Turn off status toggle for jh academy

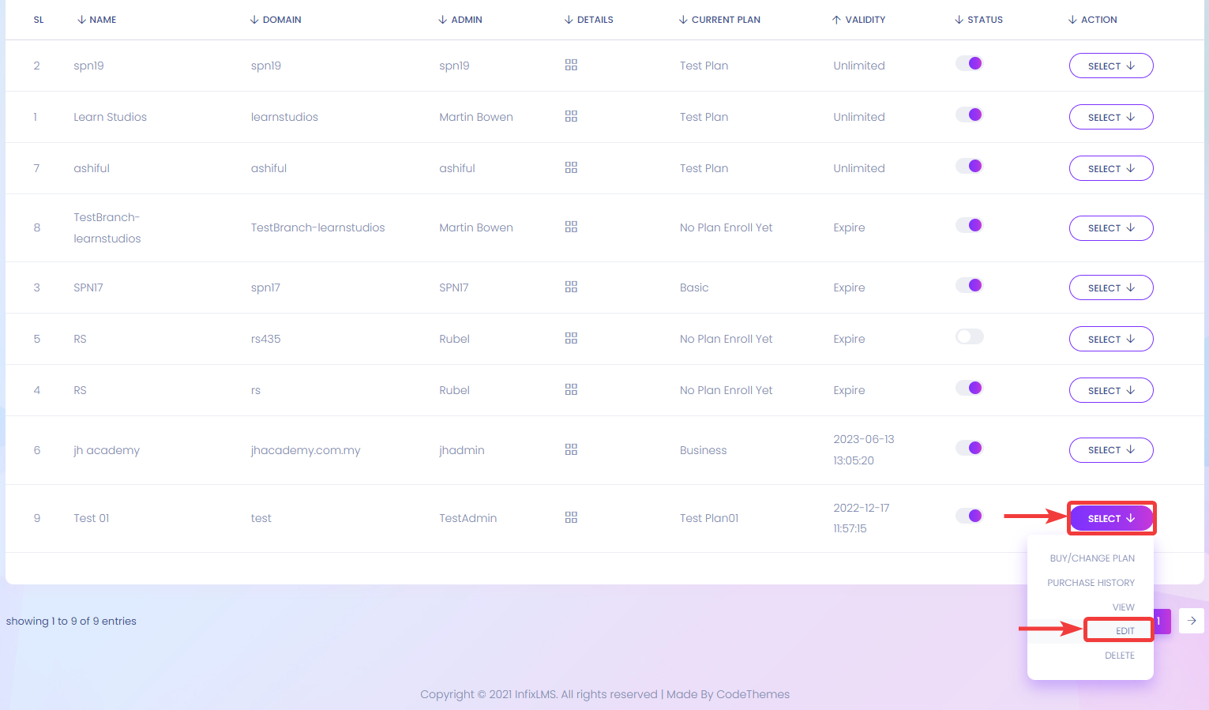pyautogui.click(x=969, y=448)
